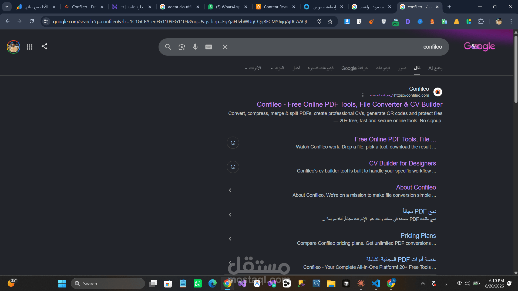
Task: Click the Confileo site favicon
Action: [x=438, y=92]
